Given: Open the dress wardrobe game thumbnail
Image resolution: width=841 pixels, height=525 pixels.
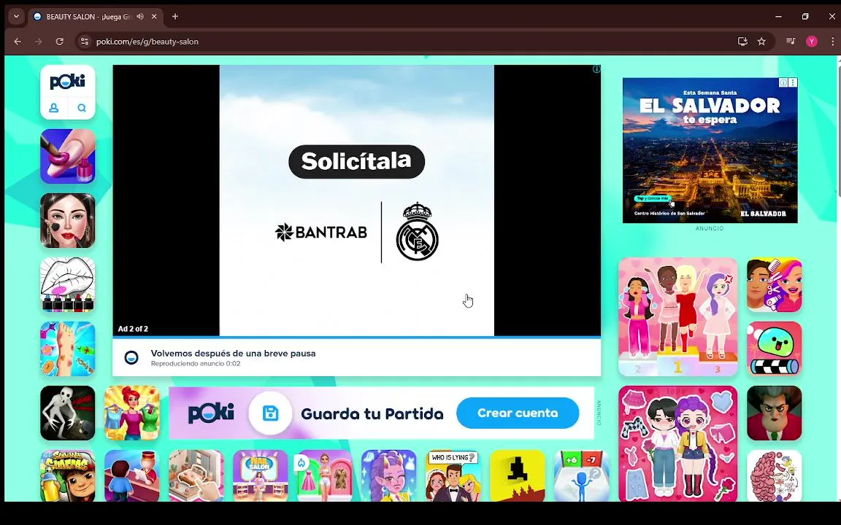Looking at the screenshot, I should 325,475.
